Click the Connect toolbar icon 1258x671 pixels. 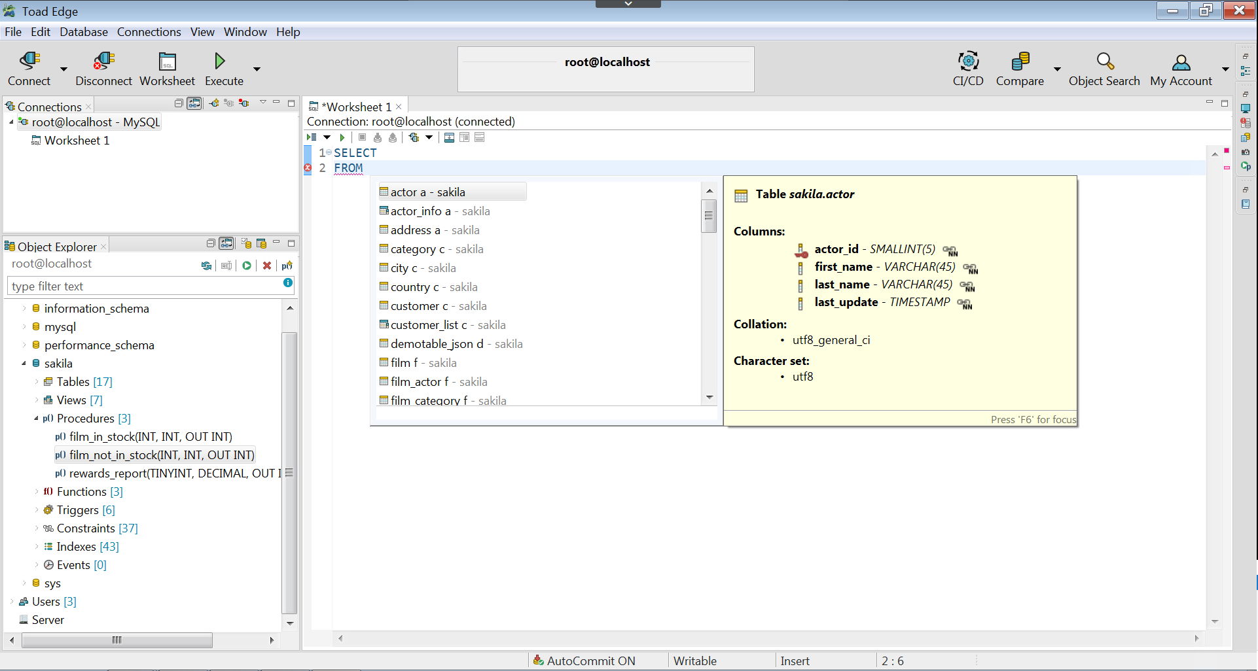29,61
